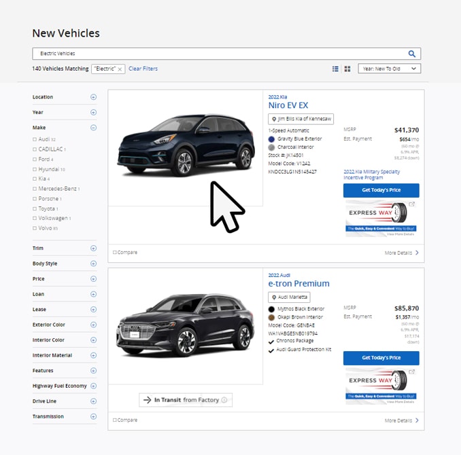Expand the Interior Color filter
Screen dimensions: 461x455
(x=94, y=340)
